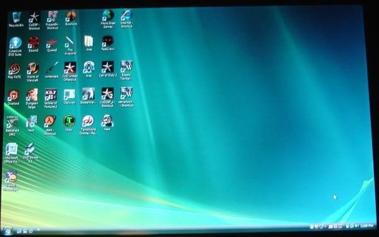Screen dimensions: 379x237
Task: Select the Oblivion desktop shortcut
Action: pos(69,97)
